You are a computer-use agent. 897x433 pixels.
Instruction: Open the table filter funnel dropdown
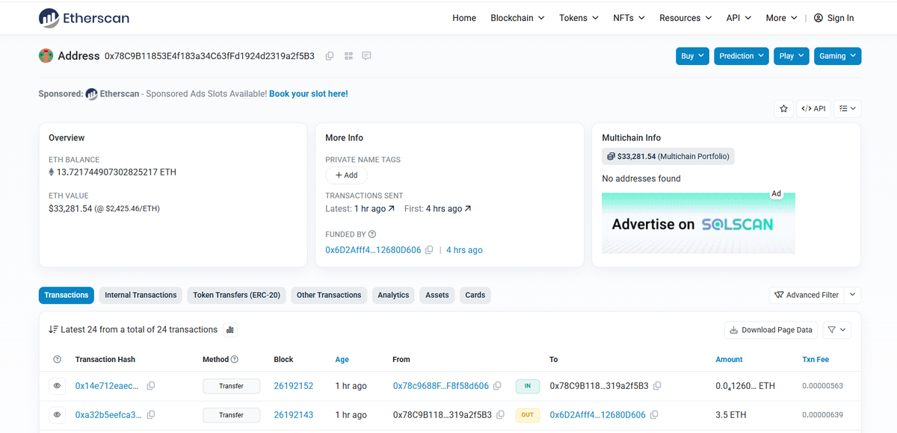837,330
